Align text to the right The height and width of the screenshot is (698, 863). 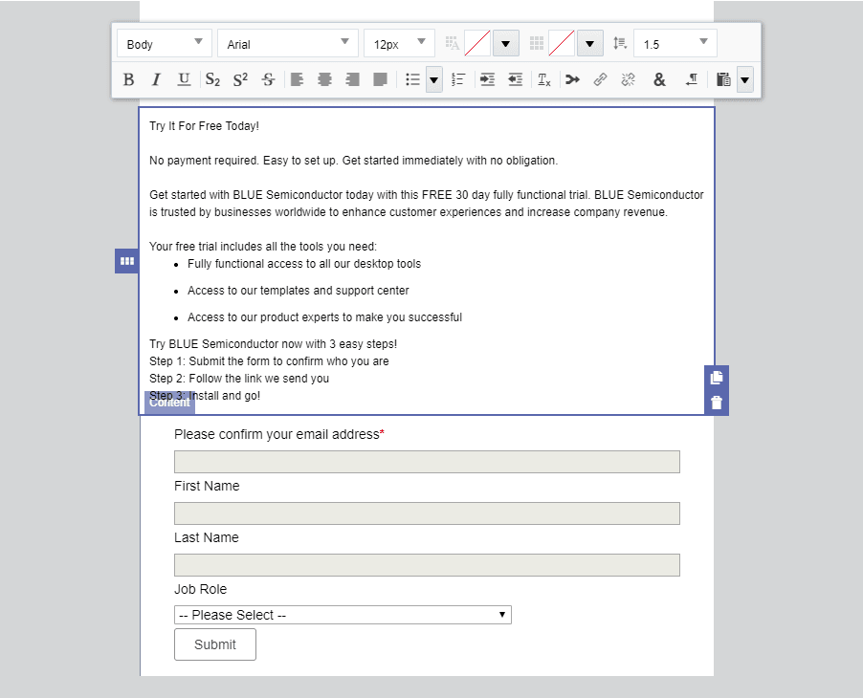[352, 79]
